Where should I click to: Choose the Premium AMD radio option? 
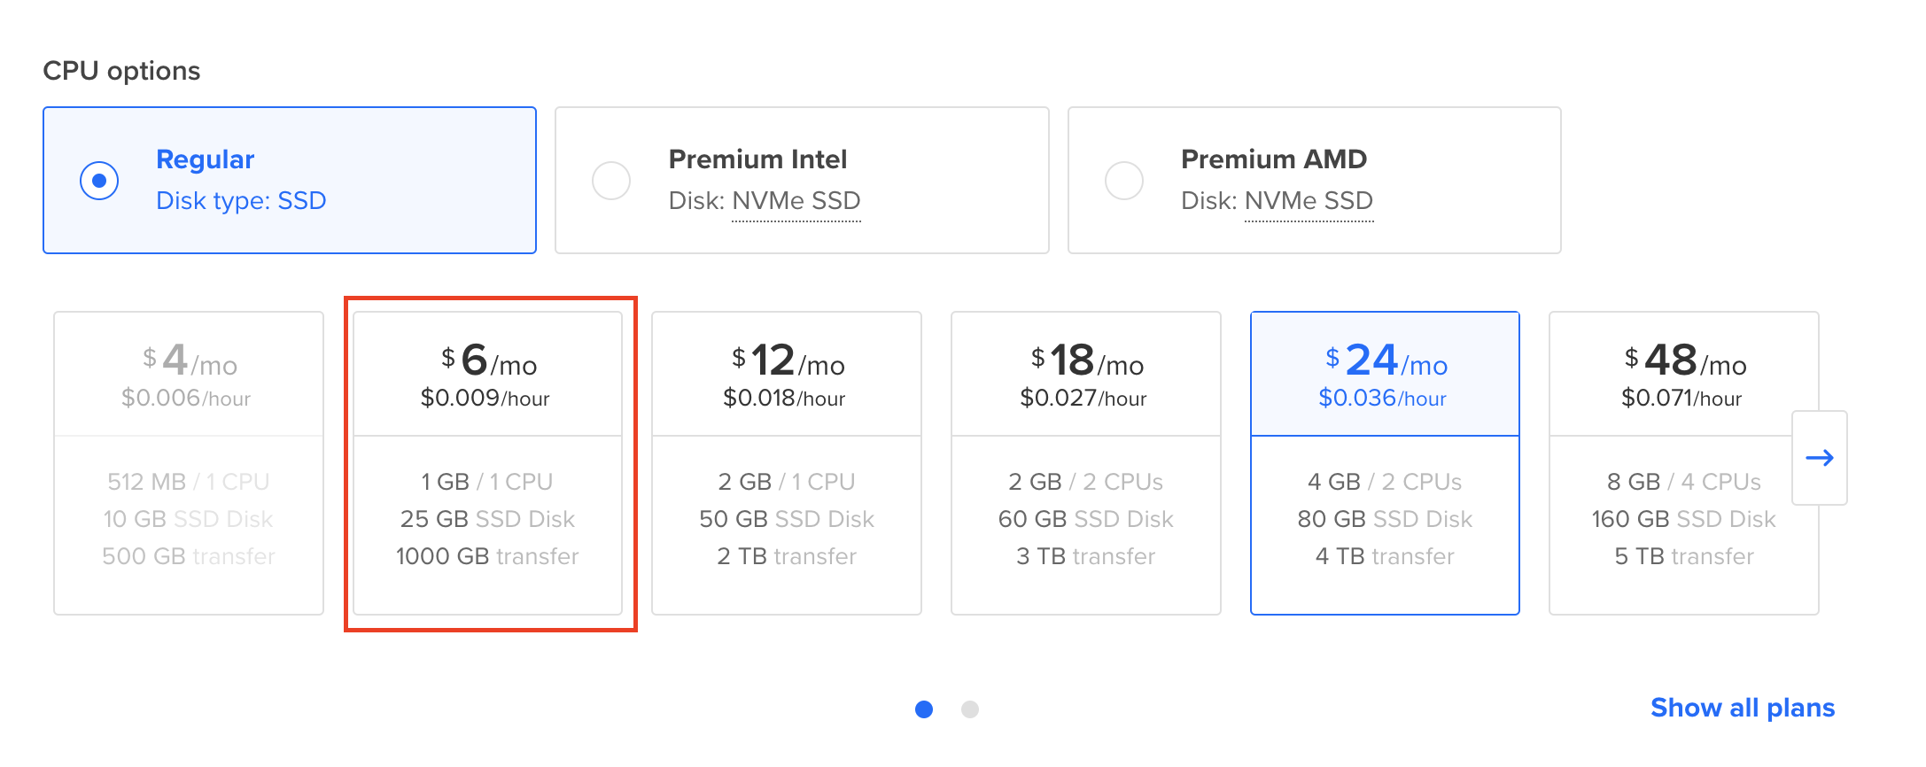pos(1124,181)
